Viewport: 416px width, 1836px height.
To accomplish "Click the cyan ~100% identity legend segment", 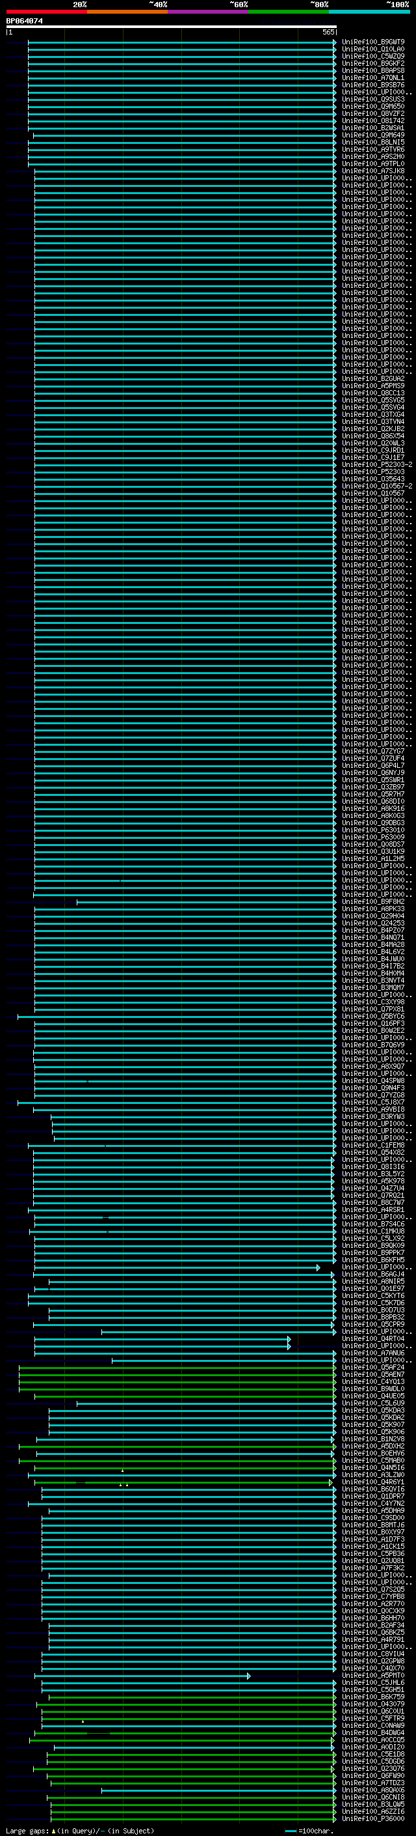I will 369,12.
